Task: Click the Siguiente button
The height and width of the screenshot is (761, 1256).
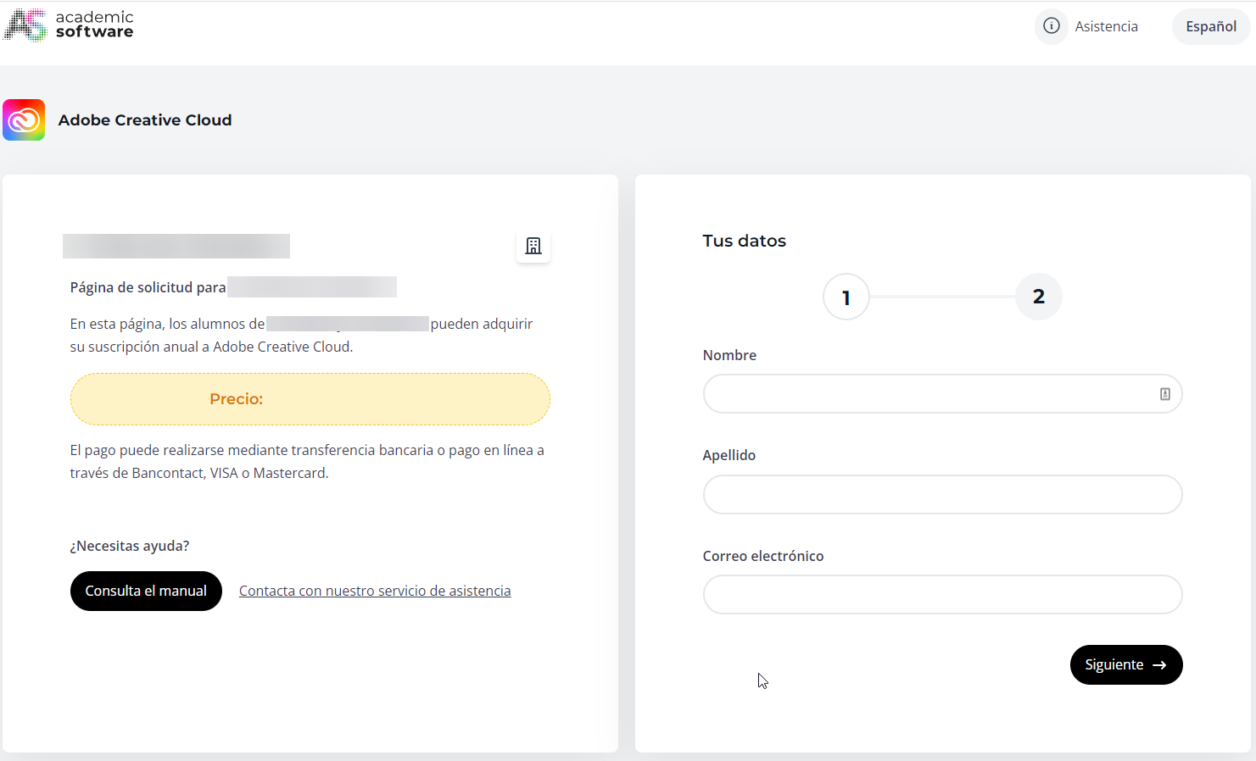Action: 1126,665
